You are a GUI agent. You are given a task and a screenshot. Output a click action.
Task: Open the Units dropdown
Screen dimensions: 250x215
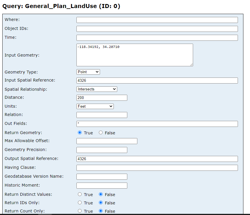pos(95,106)
